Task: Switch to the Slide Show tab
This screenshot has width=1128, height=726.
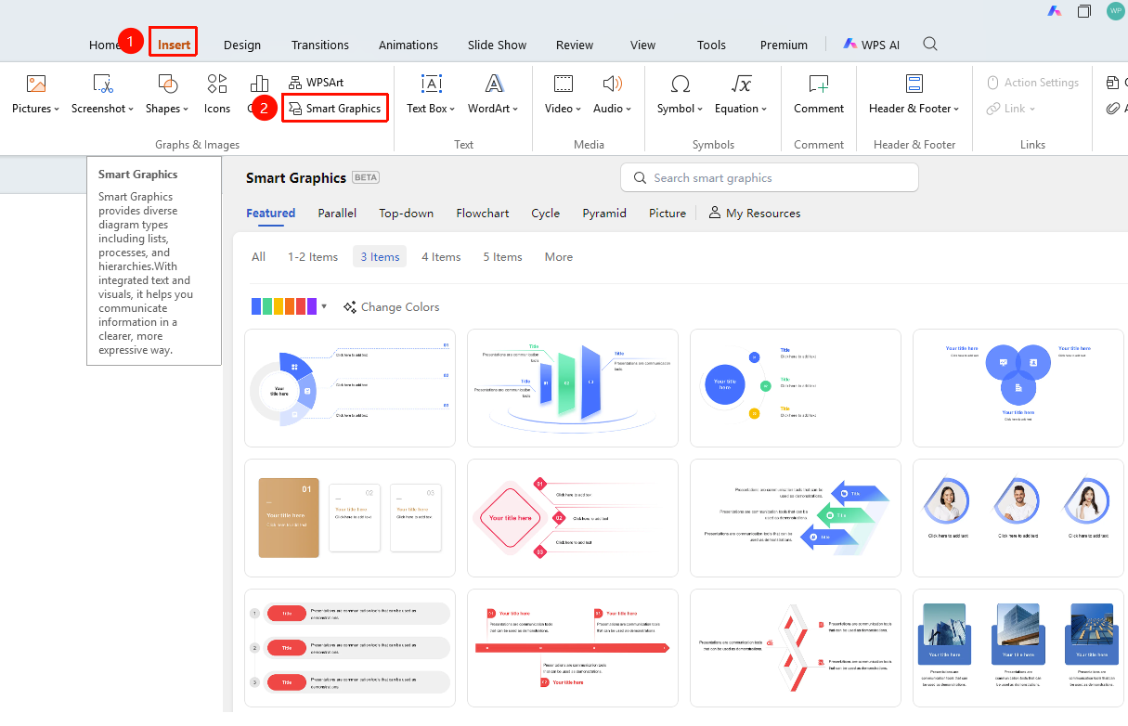Action: point(497,45)
